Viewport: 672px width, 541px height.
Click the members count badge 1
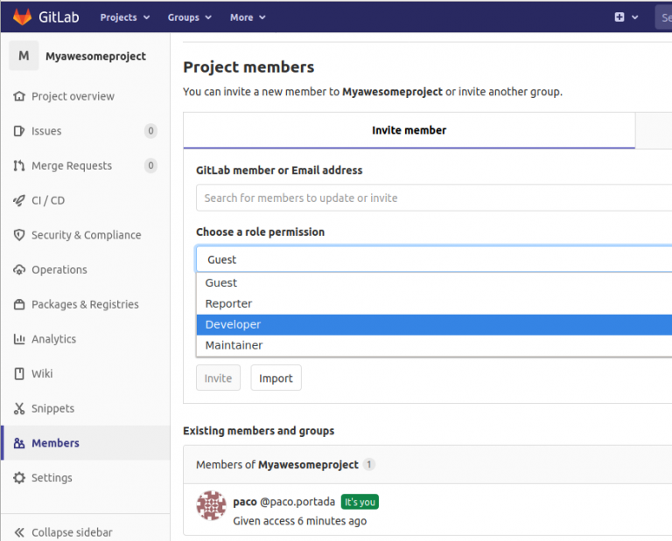pos(368,464)
